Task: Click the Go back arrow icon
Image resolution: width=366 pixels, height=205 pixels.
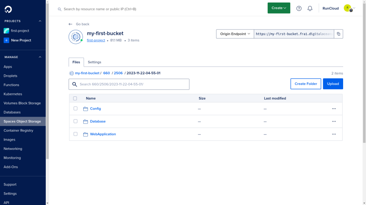Action: 70,24
